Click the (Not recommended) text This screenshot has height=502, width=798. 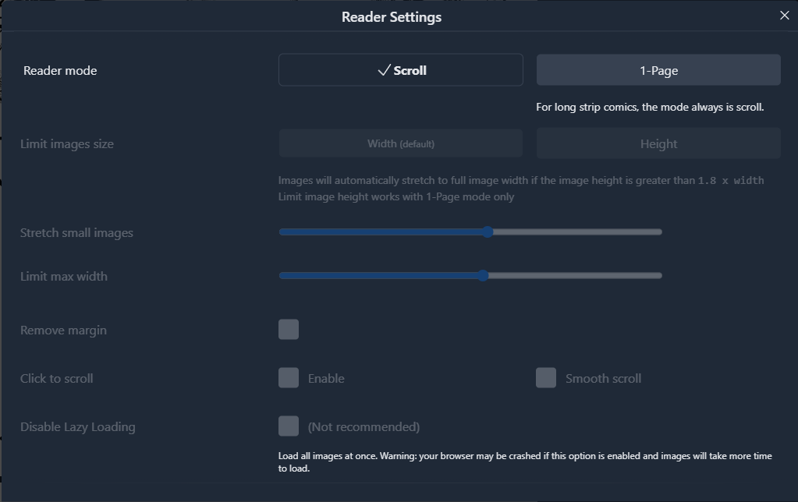pyautogui.click(x=364, y=426)
